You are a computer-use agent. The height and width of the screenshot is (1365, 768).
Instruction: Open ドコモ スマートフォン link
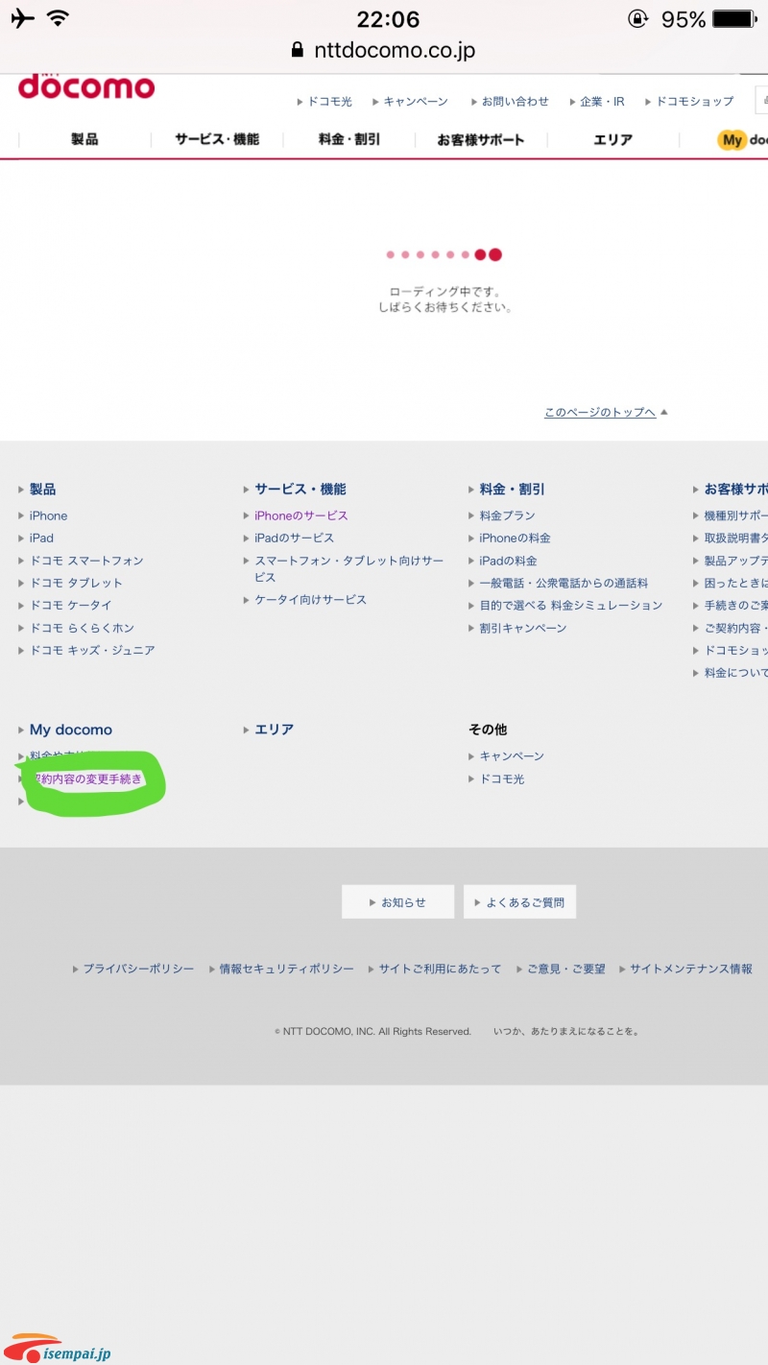(86, 561)
